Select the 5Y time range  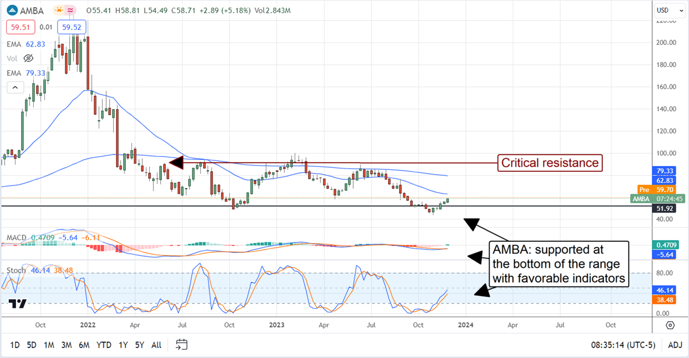point(139,345)
